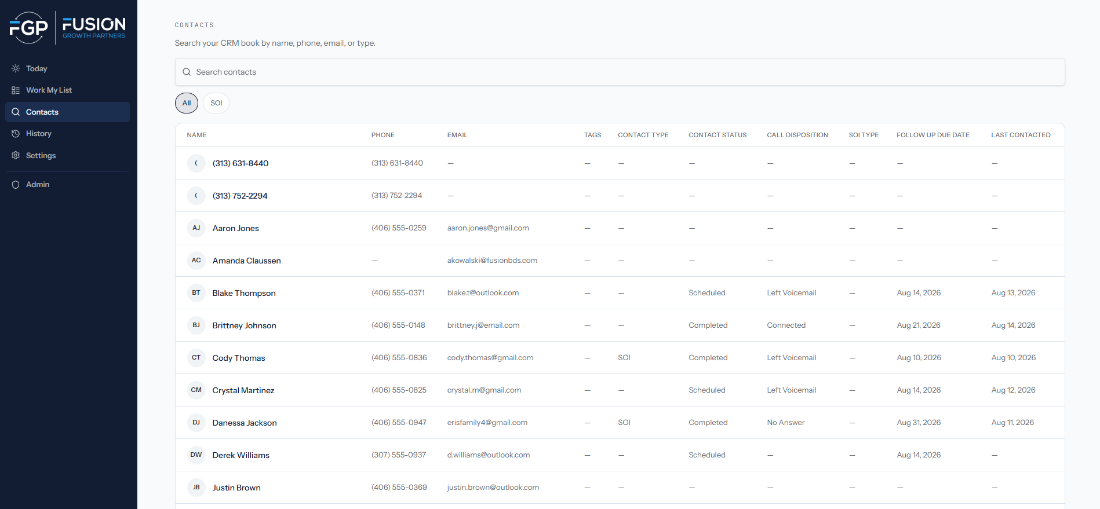Click the Today sun icon in sidebar
Image resolution: width=1100 pixels, height=509 pixels.
click(16, 68)
